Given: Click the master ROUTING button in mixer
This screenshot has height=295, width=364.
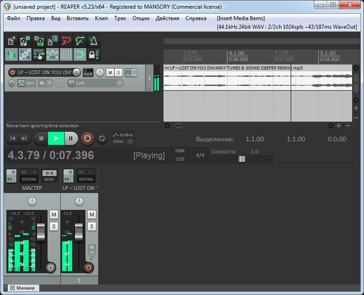Looking at the screenshot, I should pos(29,174).
